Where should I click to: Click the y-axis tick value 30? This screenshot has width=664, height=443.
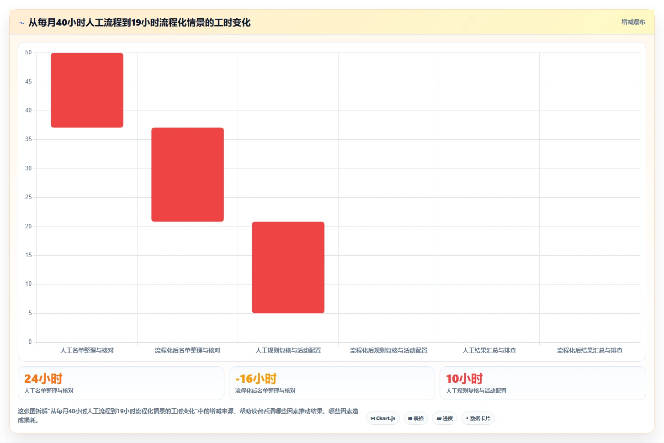28,168
